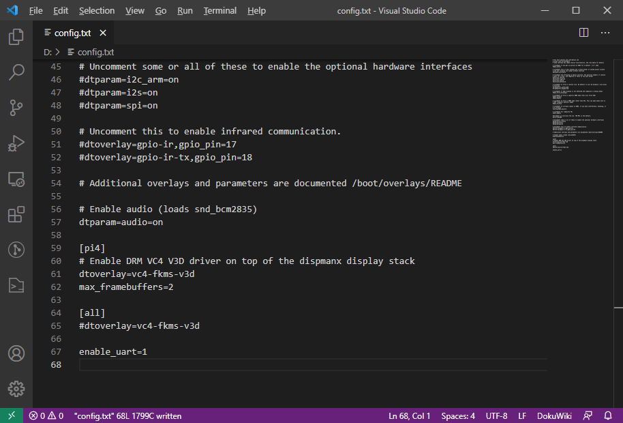Click the minimap code overview
623x423 pixels.
click(579, 105)
